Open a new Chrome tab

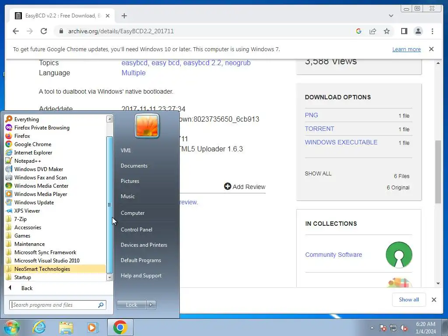tap(124, 16)
